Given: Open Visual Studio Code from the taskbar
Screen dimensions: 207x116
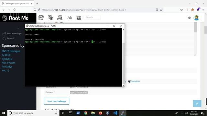Looking at the screenshot, I should pyautogui.click(x=115, y=113).
